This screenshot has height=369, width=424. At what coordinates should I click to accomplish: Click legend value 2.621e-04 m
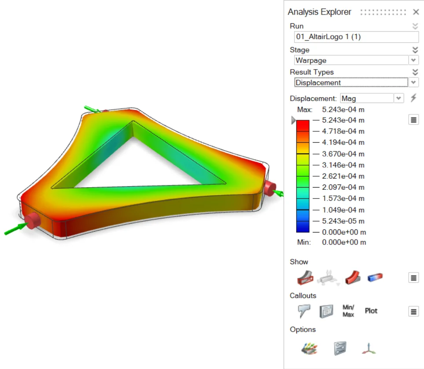pos(343,176)
